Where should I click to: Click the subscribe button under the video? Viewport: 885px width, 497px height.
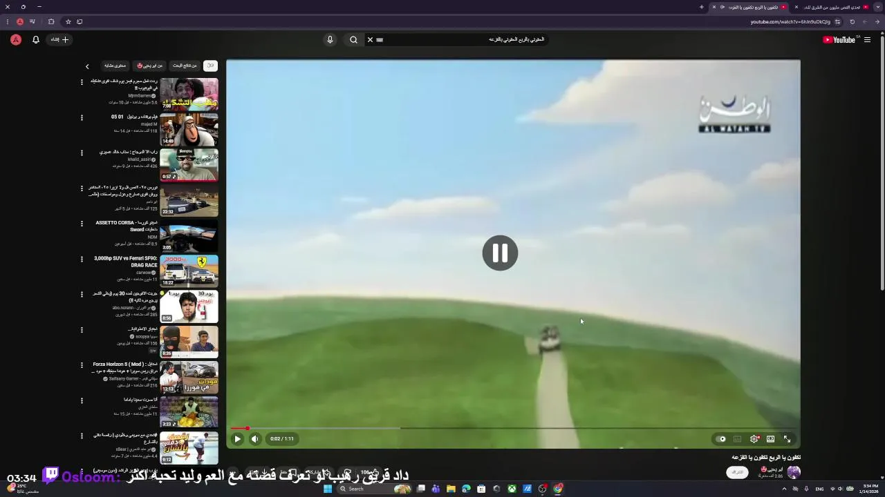[x=738, y=472]
